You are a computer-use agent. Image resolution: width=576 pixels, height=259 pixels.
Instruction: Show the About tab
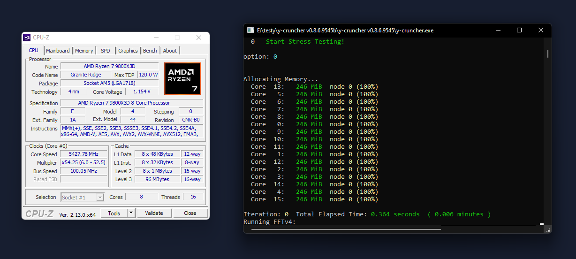170,51
